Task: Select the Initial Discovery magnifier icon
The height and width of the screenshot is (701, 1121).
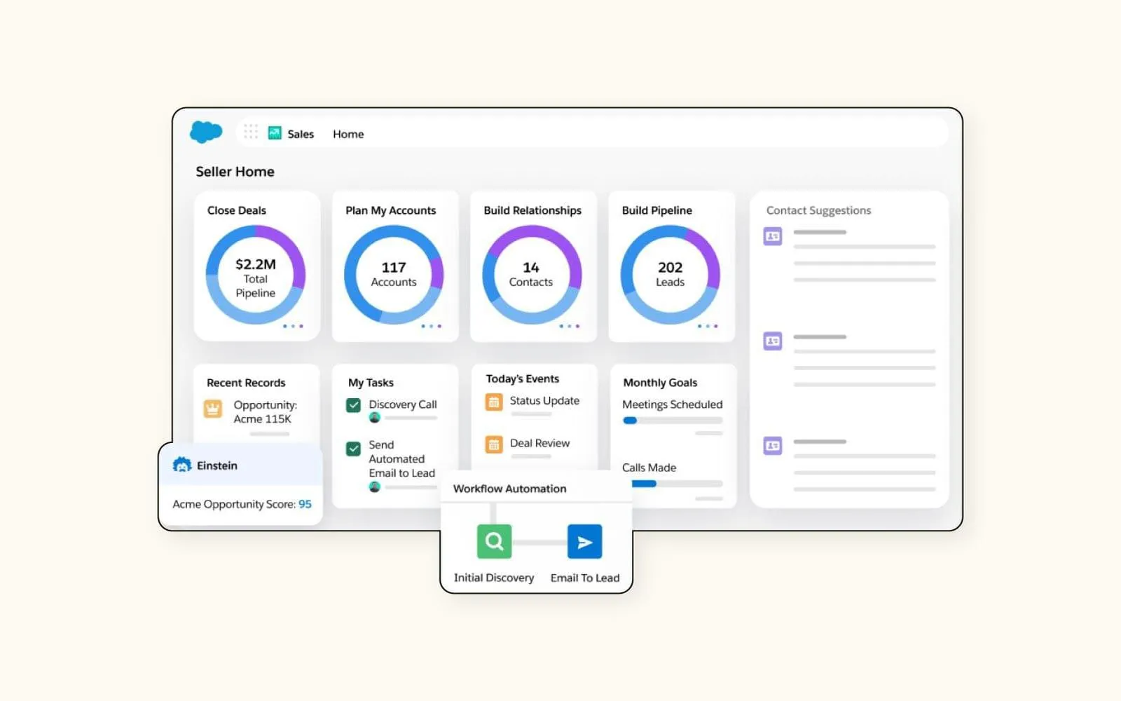Action: pyautogui.click(x=493, y=540)
